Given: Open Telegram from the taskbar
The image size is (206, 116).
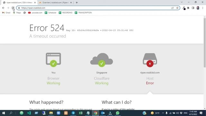Looking at the screenshot, I should pos(73,113).
